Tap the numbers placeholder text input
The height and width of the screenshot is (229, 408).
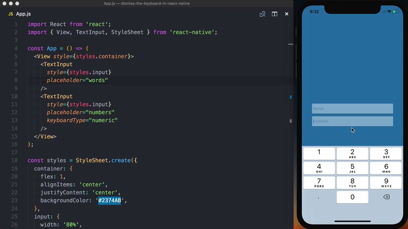click(352, 121)
